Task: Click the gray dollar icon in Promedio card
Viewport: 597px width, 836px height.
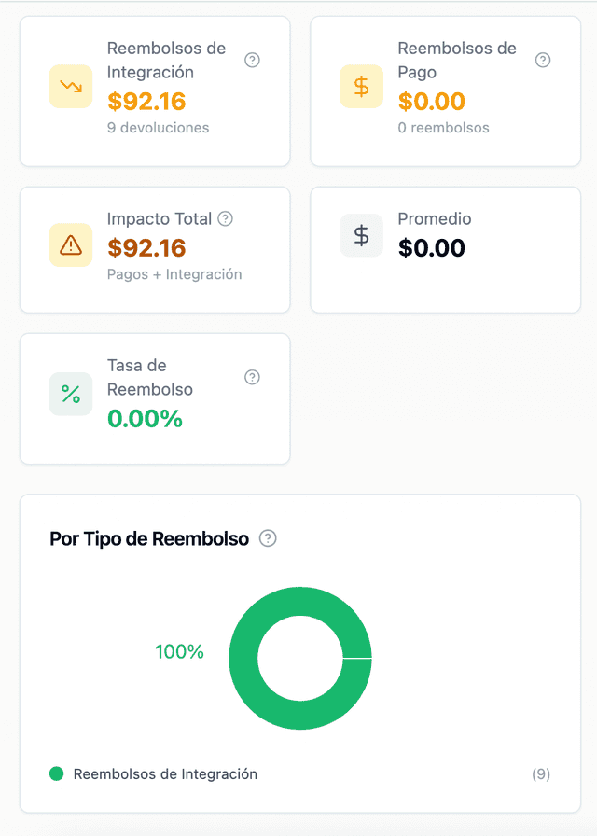Action: [362, 236]
